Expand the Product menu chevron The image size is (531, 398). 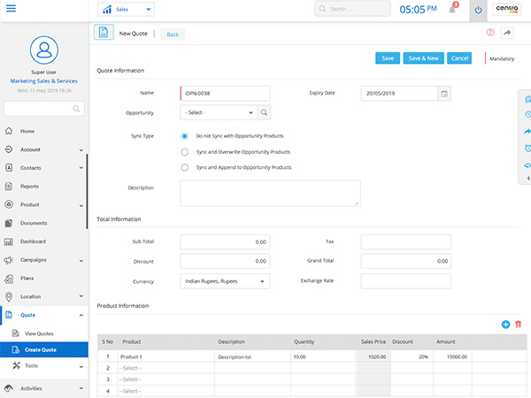[81, 205]
